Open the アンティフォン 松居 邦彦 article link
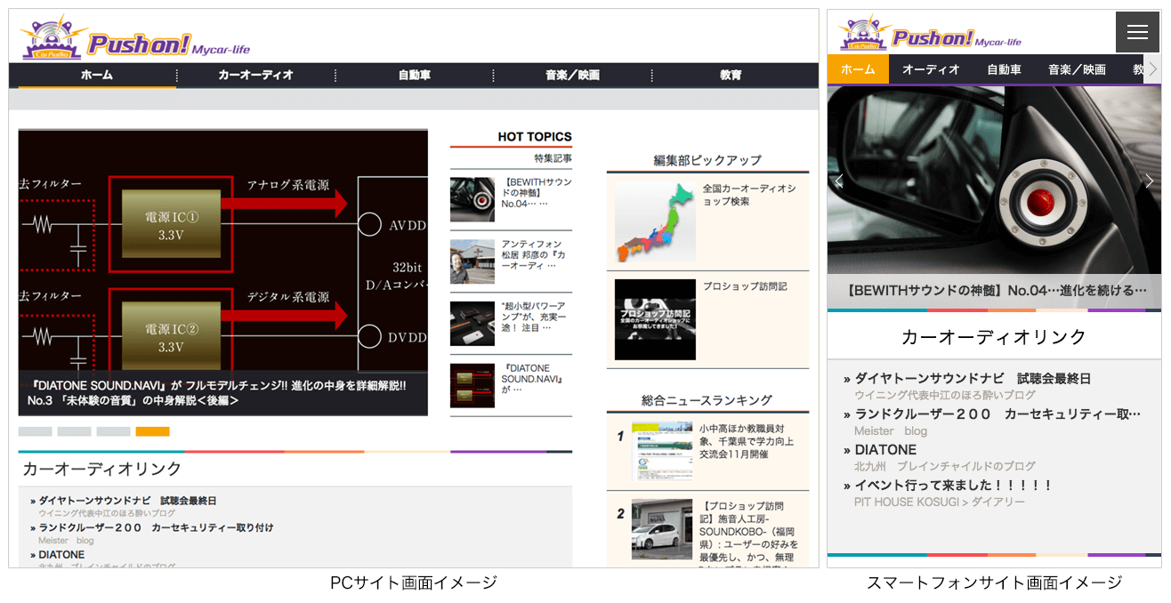The image size is (1171, 603). (534, 254)
